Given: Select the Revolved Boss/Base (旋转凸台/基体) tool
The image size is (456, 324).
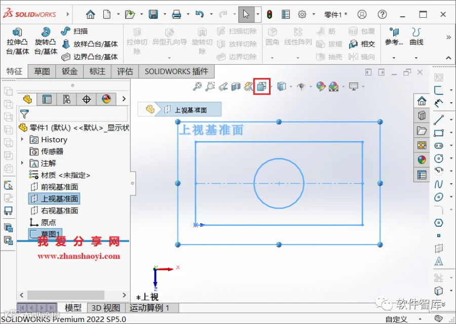Looking at the screenshot, I should [x=46, y=32].
